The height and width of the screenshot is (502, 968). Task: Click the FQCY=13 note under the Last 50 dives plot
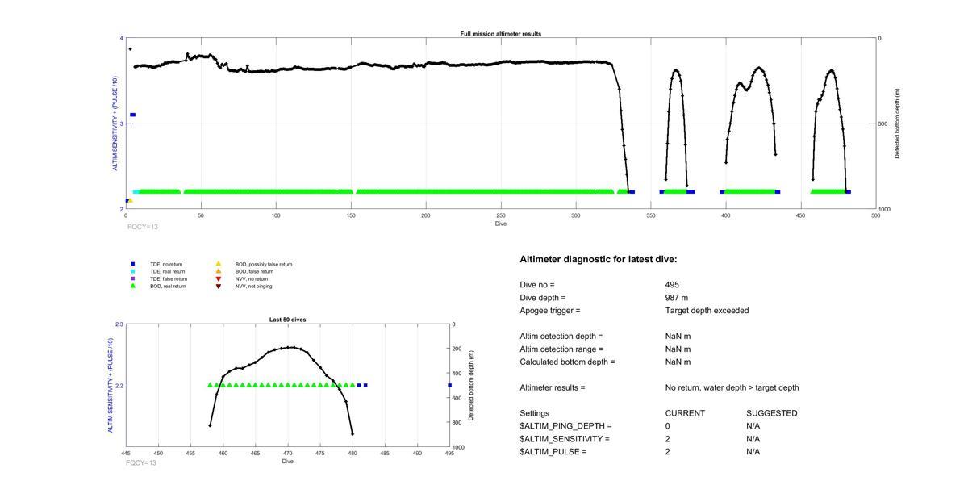pos(141,462)
